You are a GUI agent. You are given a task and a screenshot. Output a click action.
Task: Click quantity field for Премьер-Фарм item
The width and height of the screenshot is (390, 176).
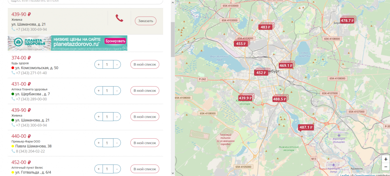[107, 143]
